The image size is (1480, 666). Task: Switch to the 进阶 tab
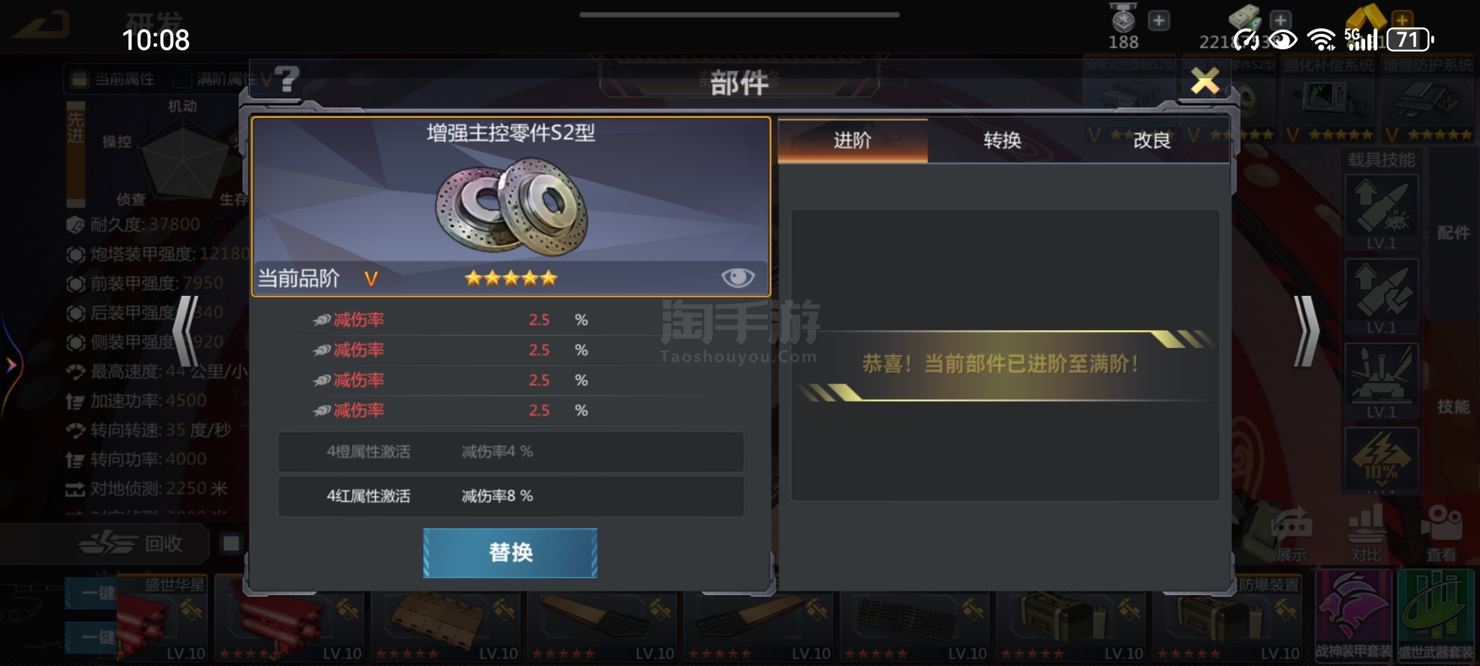[853, 141]
